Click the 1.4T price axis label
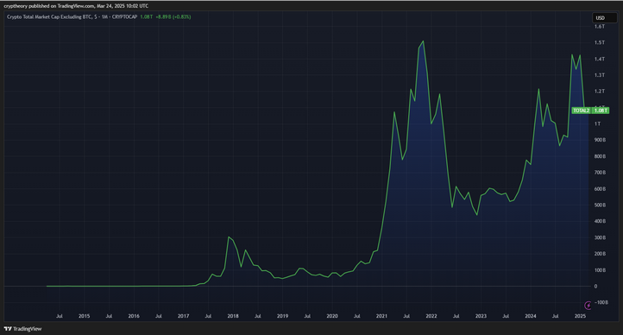 [x=600, y=59]
